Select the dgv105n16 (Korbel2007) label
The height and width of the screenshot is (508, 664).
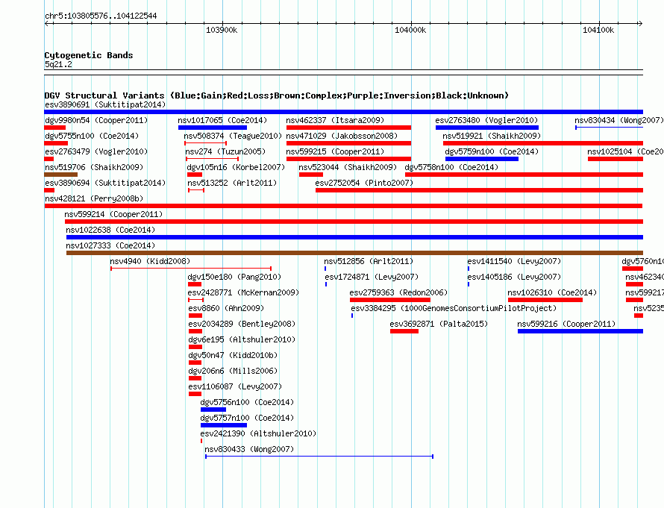236,167
